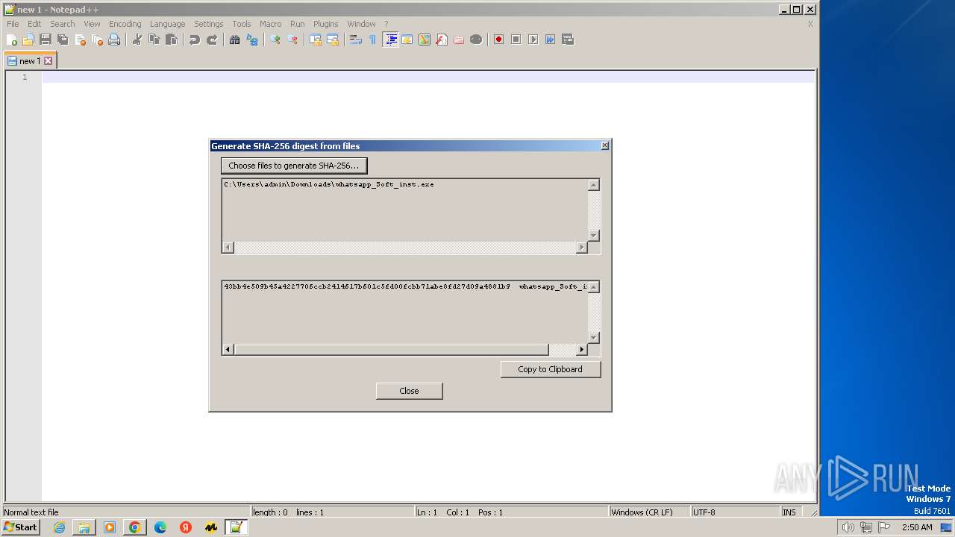Click the Paste toolbar icon
This screenshot has height=537, width=955.
click(172, 40)
